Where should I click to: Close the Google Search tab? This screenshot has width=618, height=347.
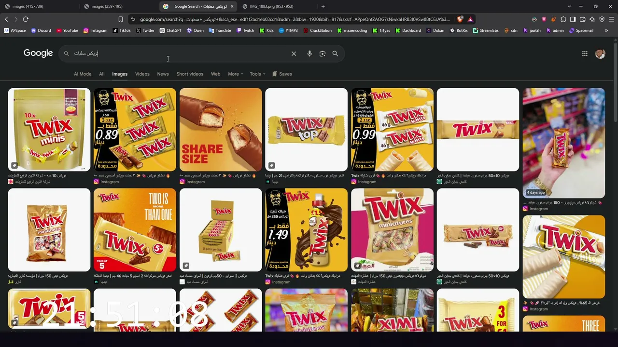coord(232,6)
